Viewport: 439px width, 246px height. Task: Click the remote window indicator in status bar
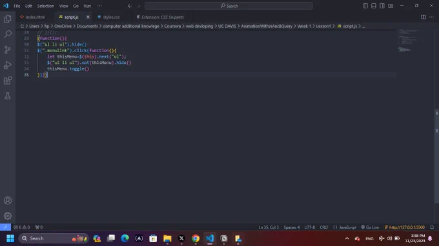[x=5, y=227]
